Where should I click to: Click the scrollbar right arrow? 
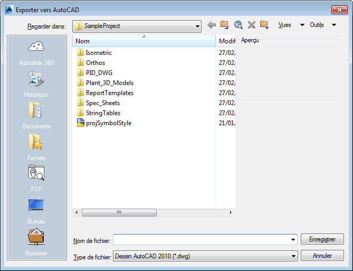click(231, 212)
